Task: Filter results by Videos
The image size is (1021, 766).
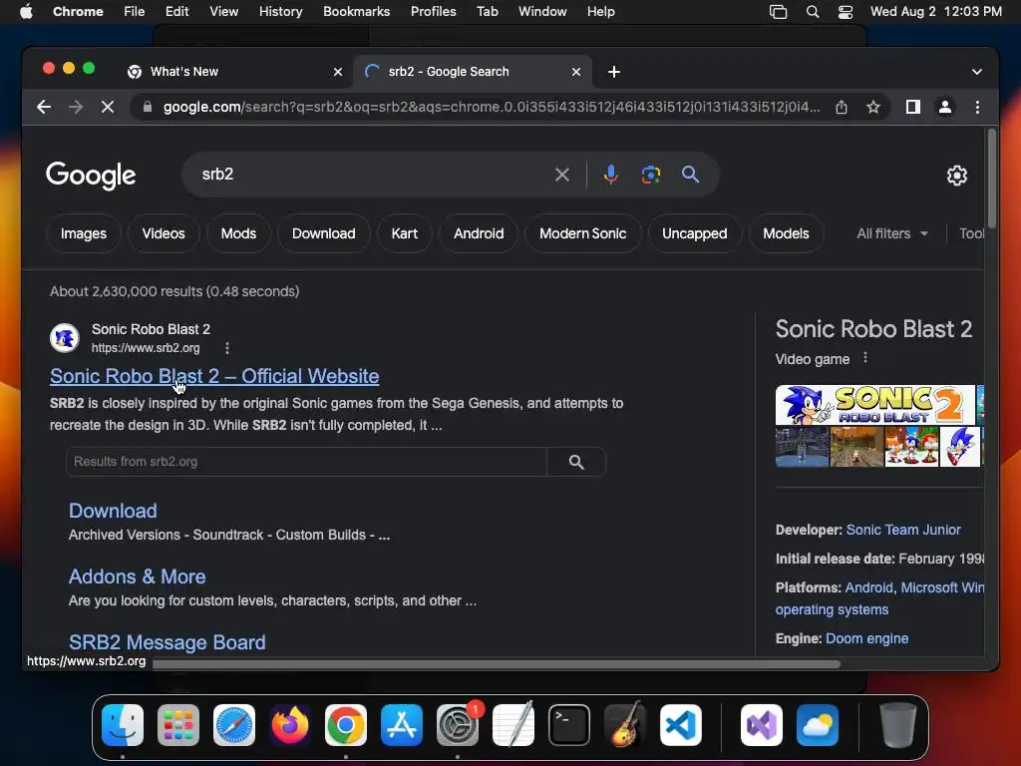Action: pyautogui.click(x=164, y=233)
